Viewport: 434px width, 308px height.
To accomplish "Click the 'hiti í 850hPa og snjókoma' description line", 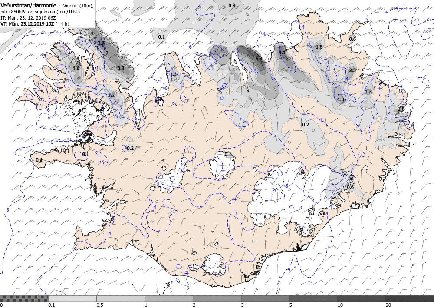I will [41, 12].
